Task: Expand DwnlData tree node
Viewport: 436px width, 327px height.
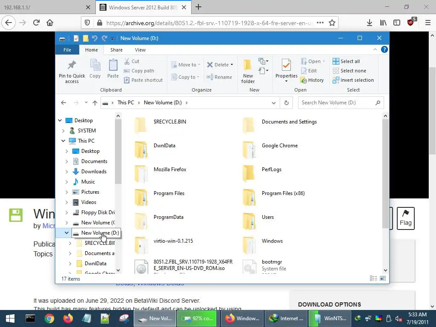Action: coord(70,264)
